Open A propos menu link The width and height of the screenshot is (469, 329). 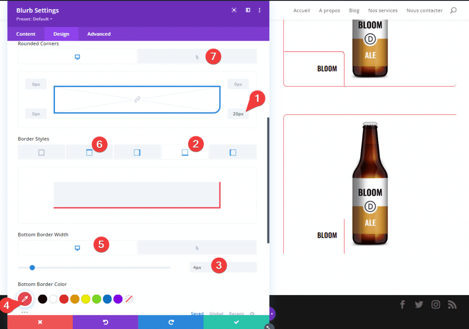(x=329, y=11)
